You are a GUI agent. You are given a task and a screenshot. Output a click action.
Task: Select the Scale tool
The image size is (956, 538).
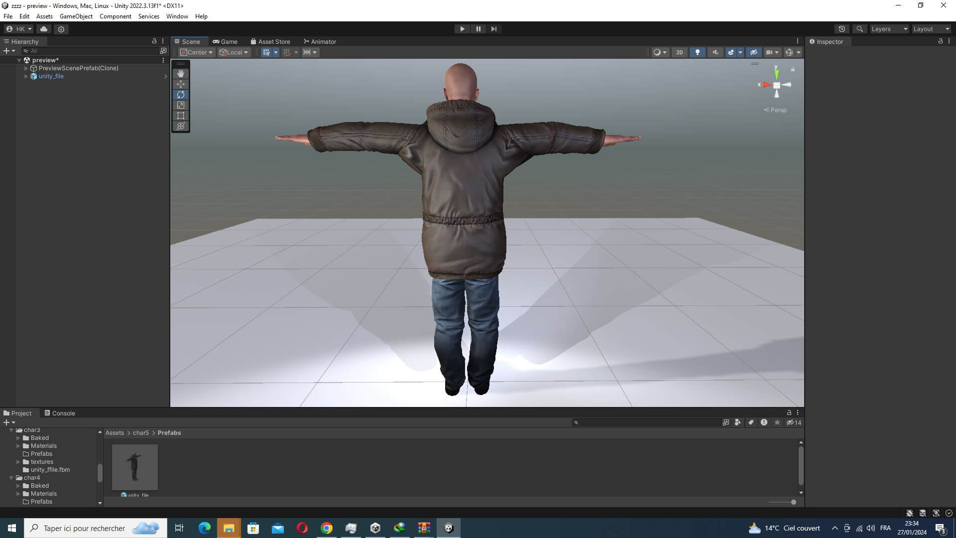181,105
